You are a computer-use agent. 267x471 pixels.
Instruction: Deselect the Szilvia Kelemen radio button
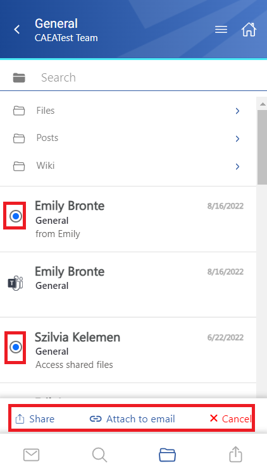click(16, 347)
